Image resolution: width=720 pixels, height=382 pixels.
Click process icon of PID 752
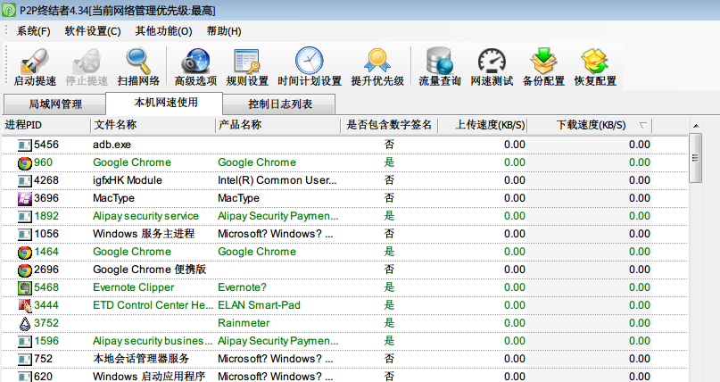pyautogui.click(x=25, y=360)
